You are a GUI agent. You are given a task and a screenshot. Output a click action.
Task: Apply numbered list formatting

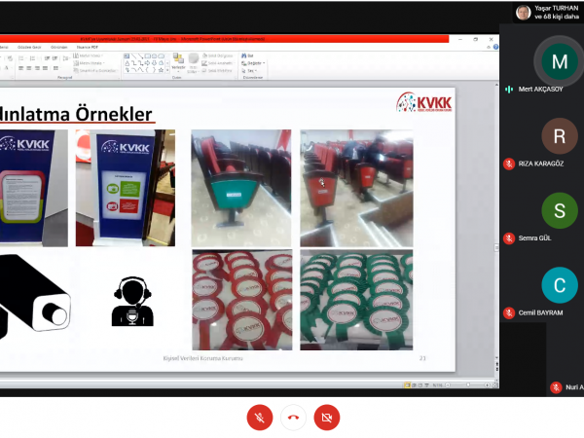click(x=33, y=58)
